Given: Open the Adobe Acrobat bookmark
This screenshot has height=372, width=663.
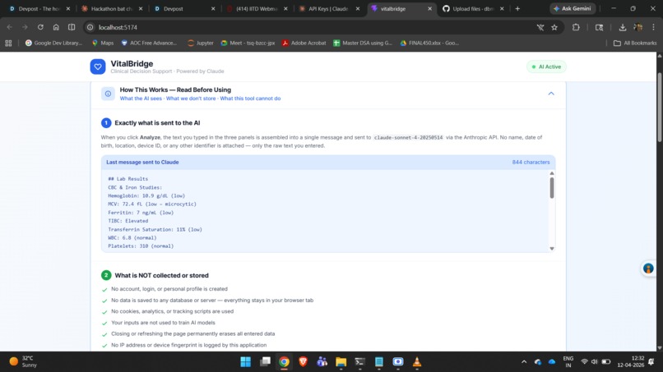Looking at the screenshot, I should tap(304, 43).
